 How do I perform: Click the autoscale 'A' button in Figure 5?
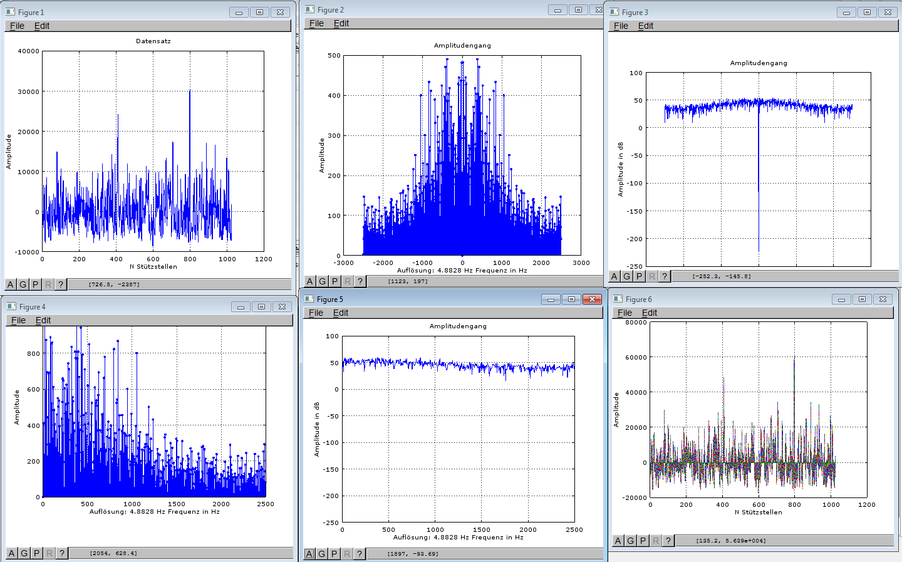click(309, 554)
